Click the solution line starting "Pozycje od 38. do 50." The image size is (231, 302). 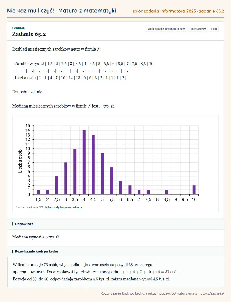click(92, 279)
